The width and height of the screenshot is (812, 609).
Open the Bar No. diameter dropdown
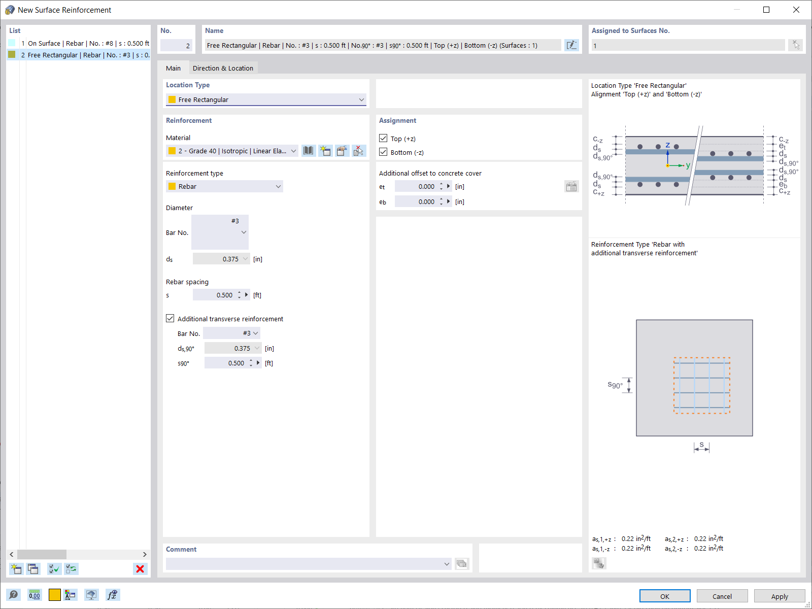click(243, 232)
